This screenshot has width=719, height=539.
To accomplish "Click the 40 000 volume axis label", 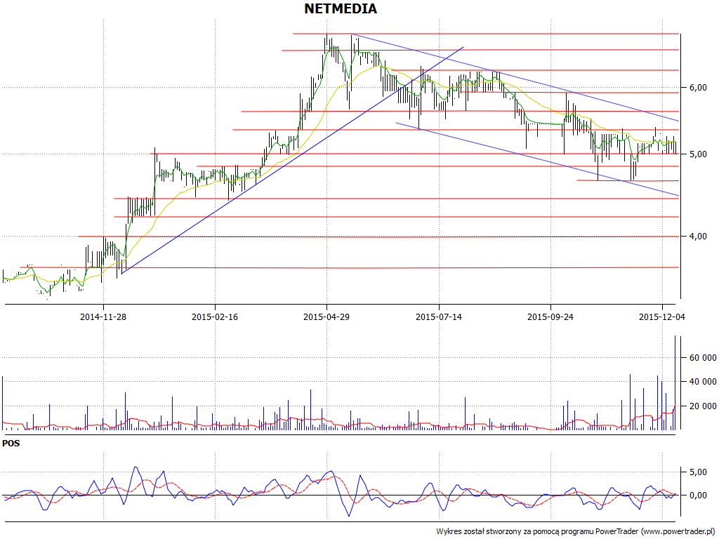I will [x=703, y=382].
